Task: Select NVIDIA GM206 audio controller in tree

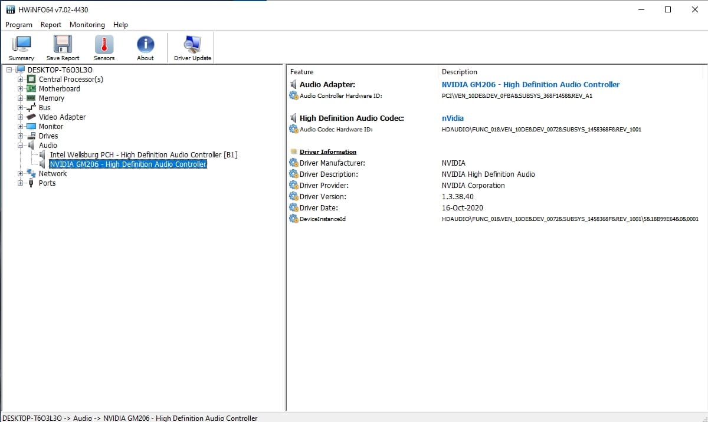Action: coord(128,164)
